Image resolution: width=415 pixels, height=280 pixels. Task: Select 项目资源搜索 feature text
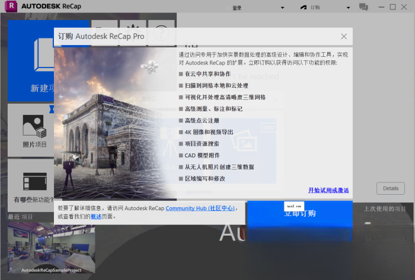[x=202, y=144]
